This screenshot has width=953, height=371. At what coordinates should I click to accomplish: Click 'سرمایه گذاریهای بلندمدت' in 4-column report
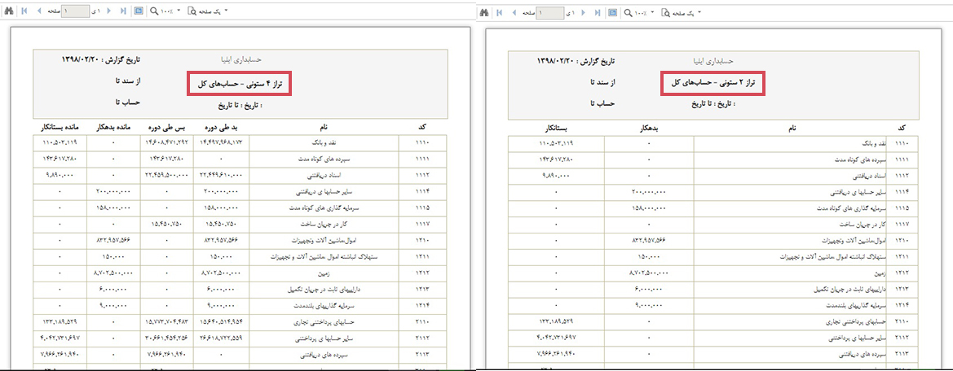click(x=324, y=307)
